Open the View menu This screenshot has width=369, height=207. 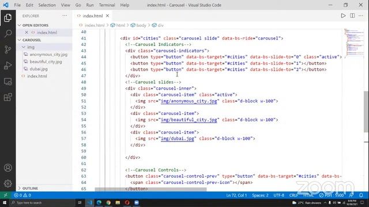65,5
